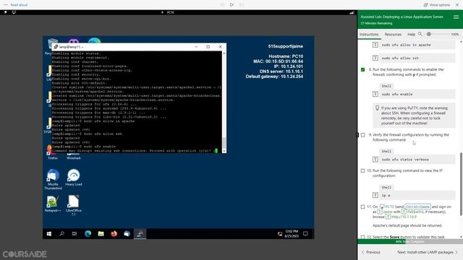Select Mozilla Thunderbird desktop icon
This screenshot has height=260, width=463.
tap(53, 179)
